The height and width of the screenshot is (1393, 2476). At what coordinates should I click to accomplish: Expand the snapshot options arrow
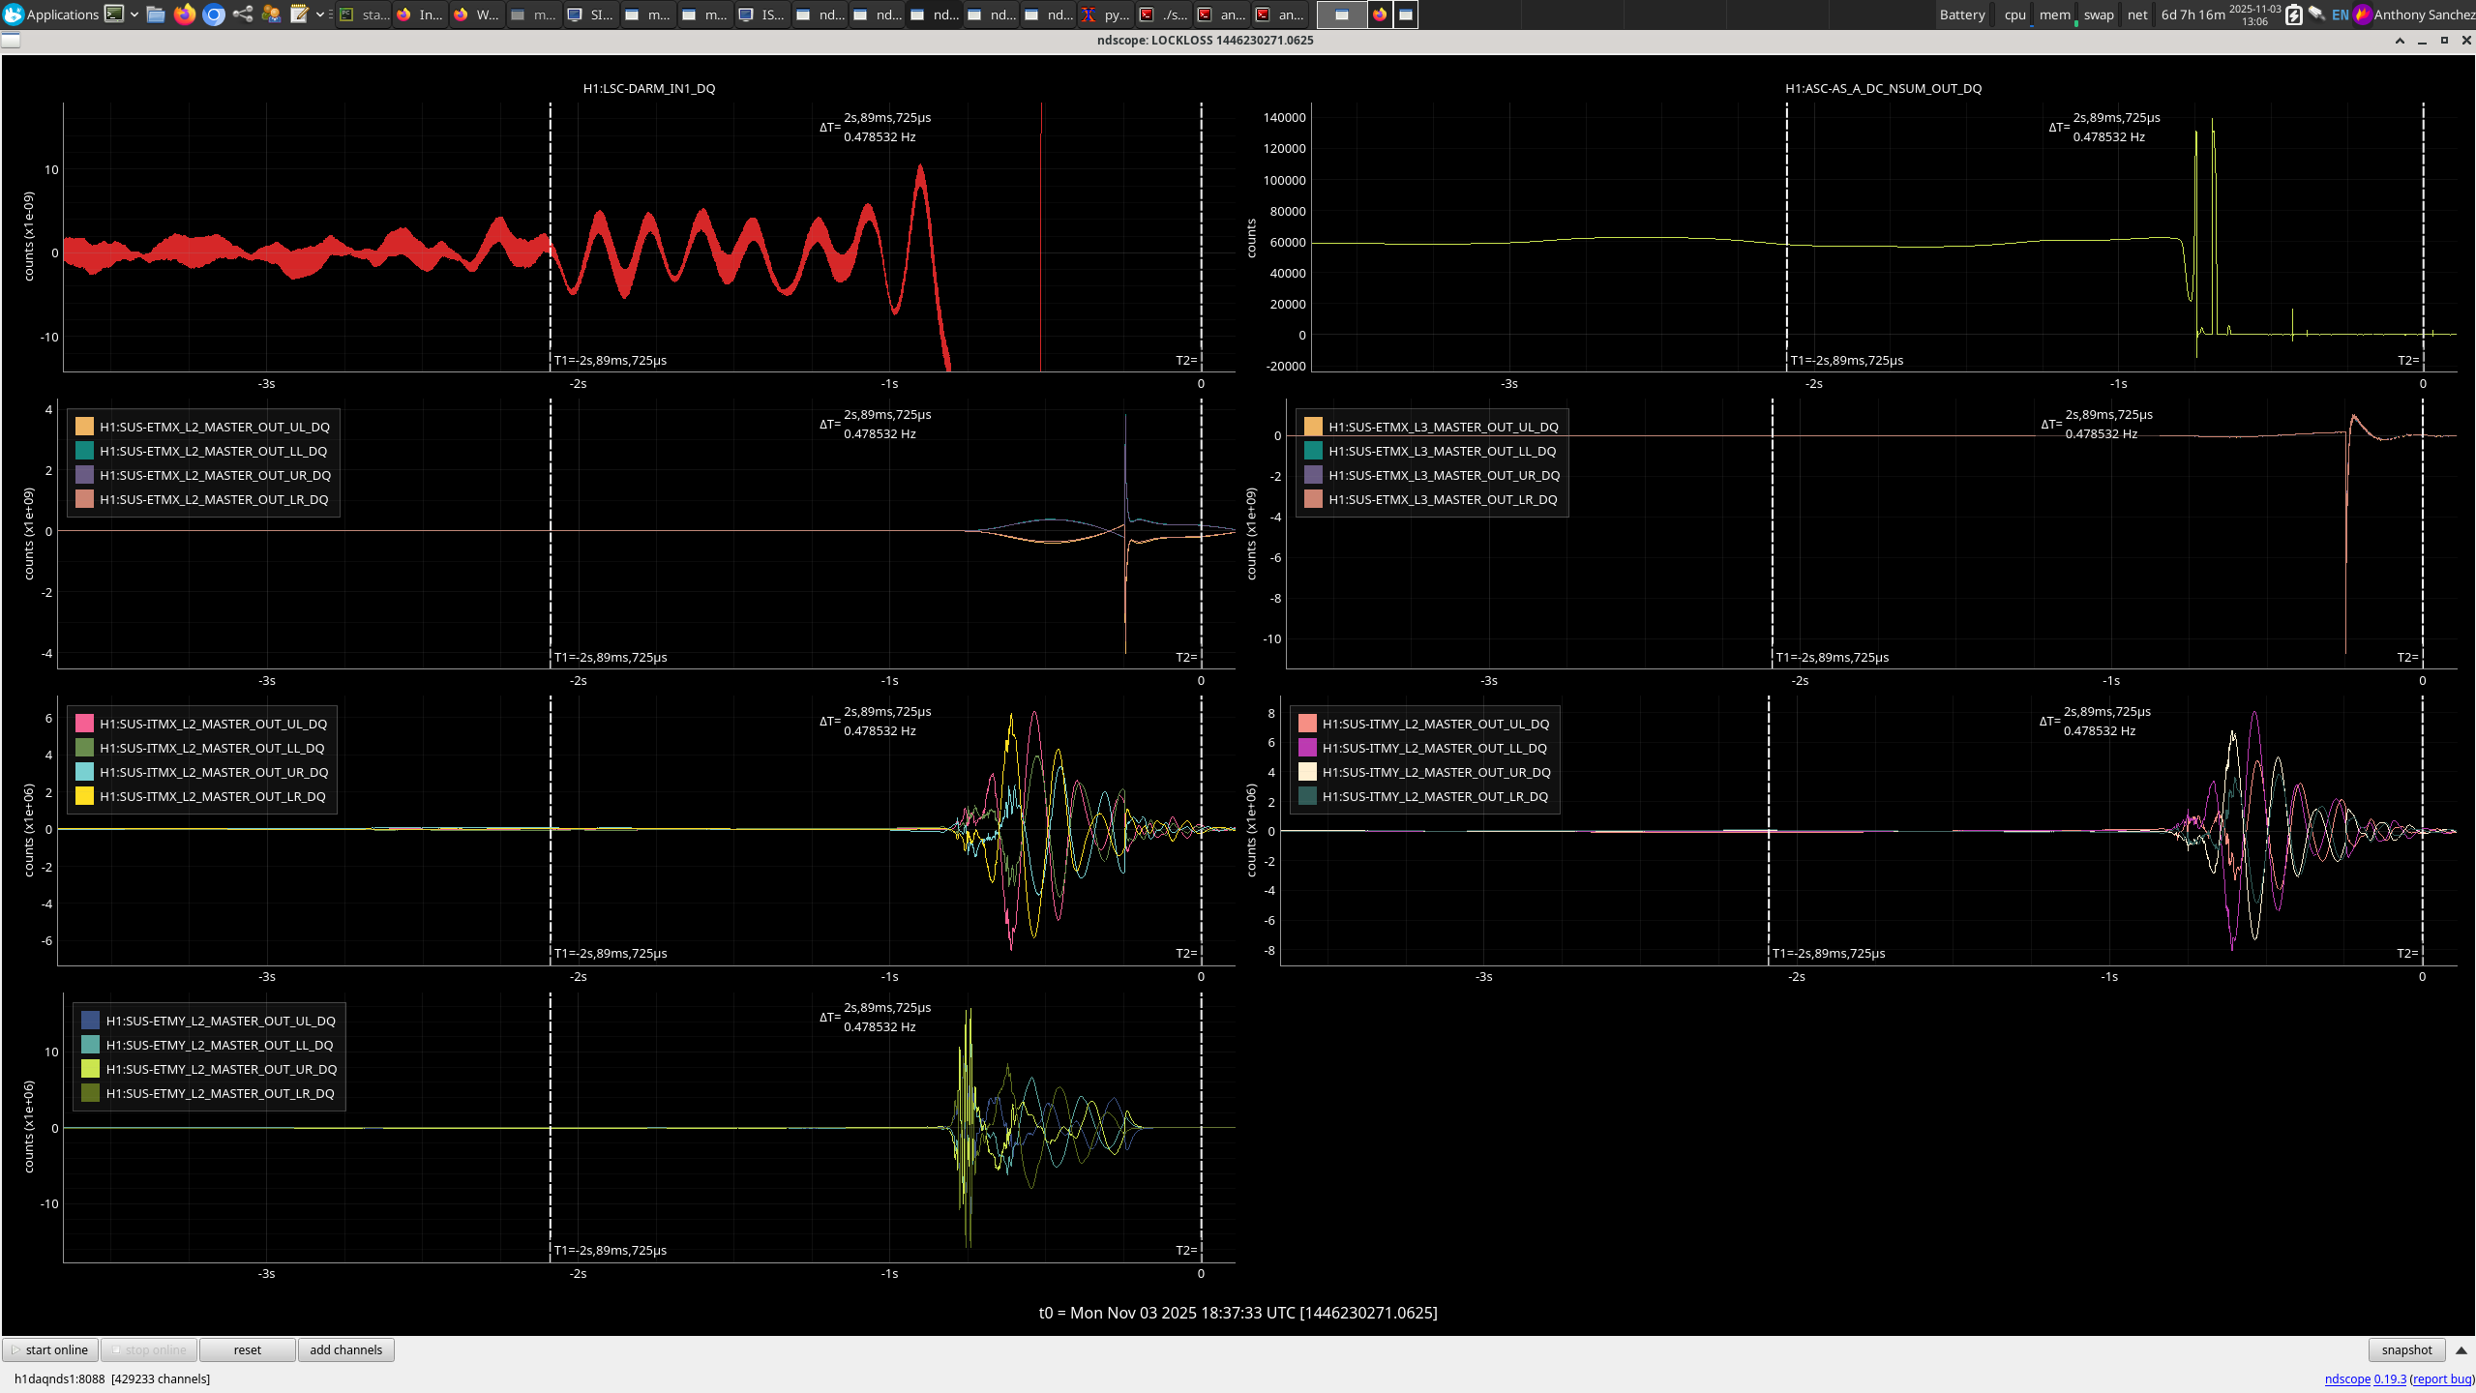coord(2461,1349)
